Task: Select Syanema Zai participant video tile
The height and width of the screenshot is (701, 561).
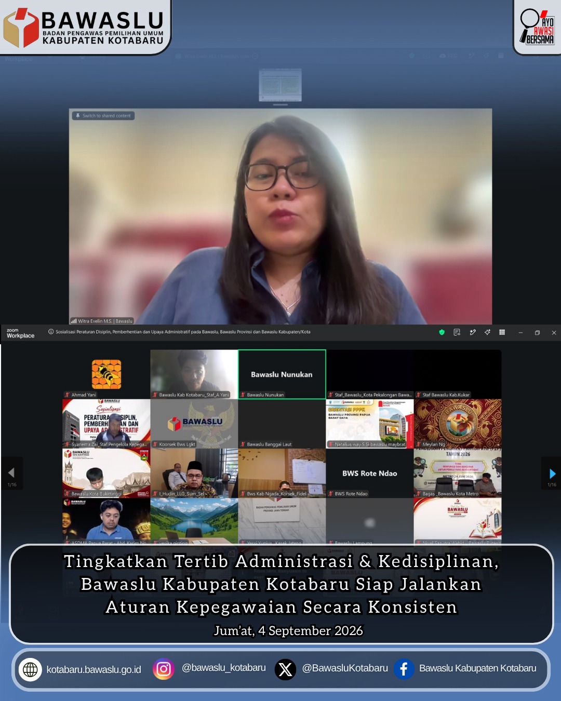Action: click(x=106, y=424)
